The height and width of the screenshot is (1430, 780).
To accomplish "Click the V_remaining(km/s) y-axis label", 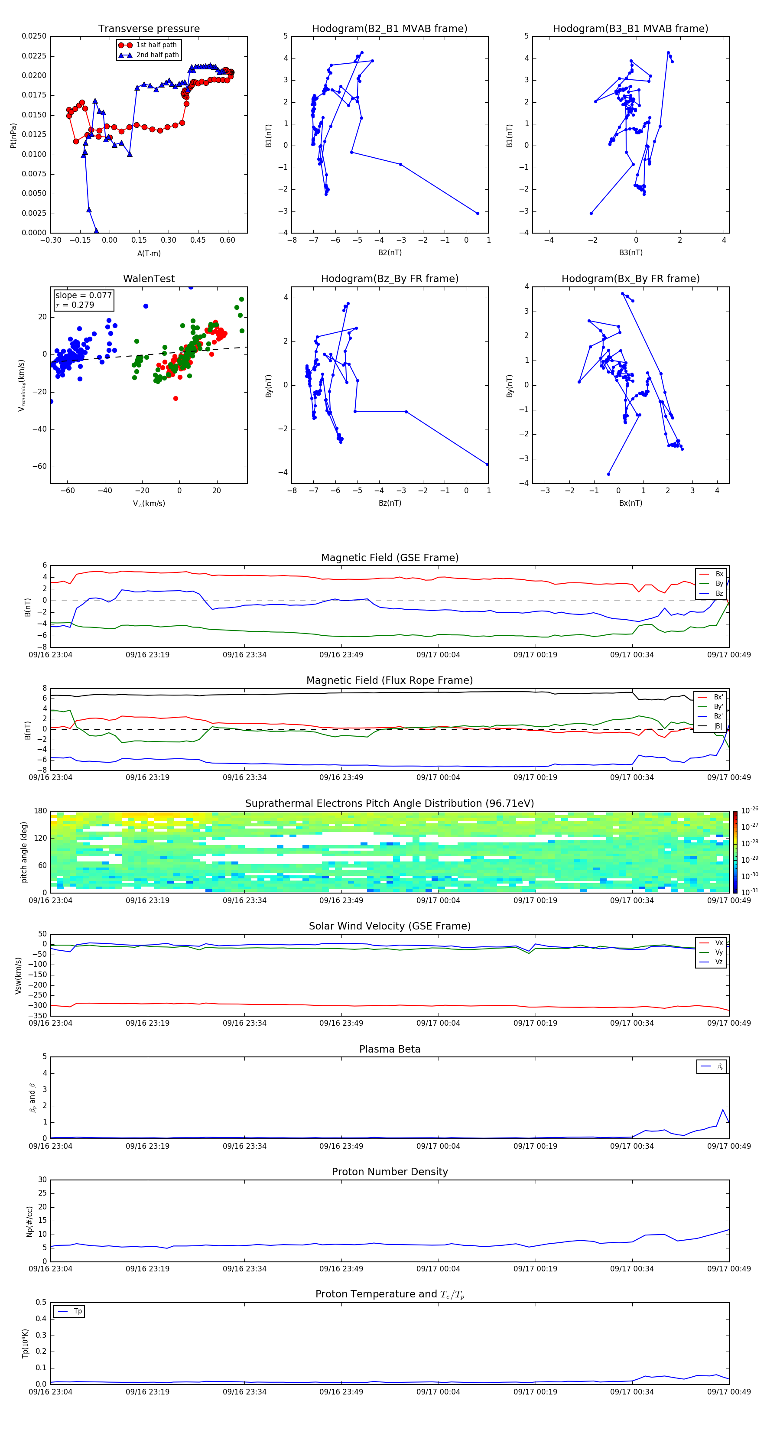I will 21,385.
